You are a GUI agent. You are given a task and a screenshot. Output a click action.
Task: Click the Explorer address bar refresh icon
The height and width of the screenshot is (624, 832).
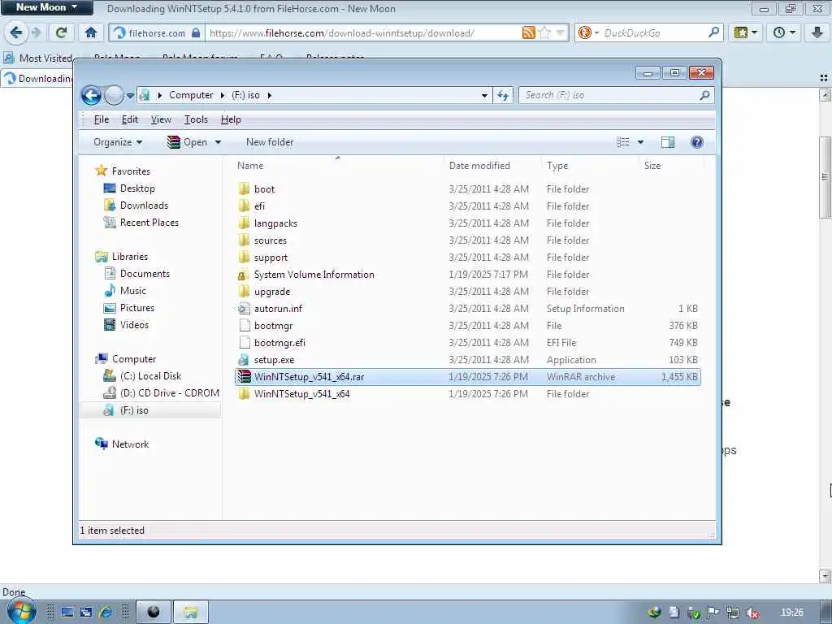click(502, 96)
